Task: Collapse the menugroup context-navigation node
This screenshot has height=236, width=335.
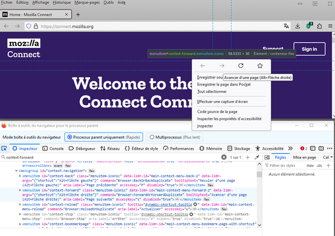Action: [x=16, y=171]
